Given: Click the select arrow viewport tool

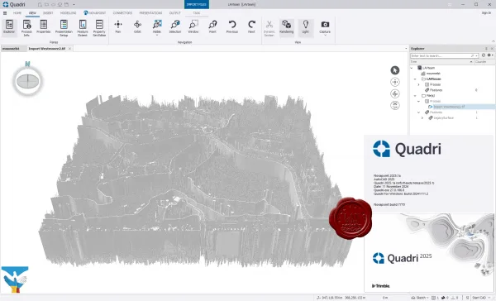Looking at the screenshot, I should click(x=395, y=70).
